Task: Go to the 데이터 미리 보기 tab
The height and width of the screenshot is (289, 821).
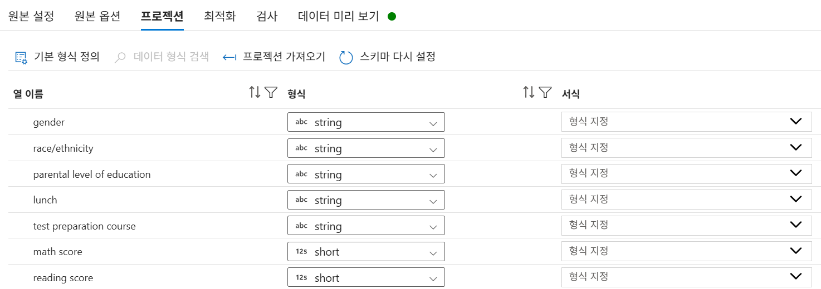Action: (x=339, y=16)
